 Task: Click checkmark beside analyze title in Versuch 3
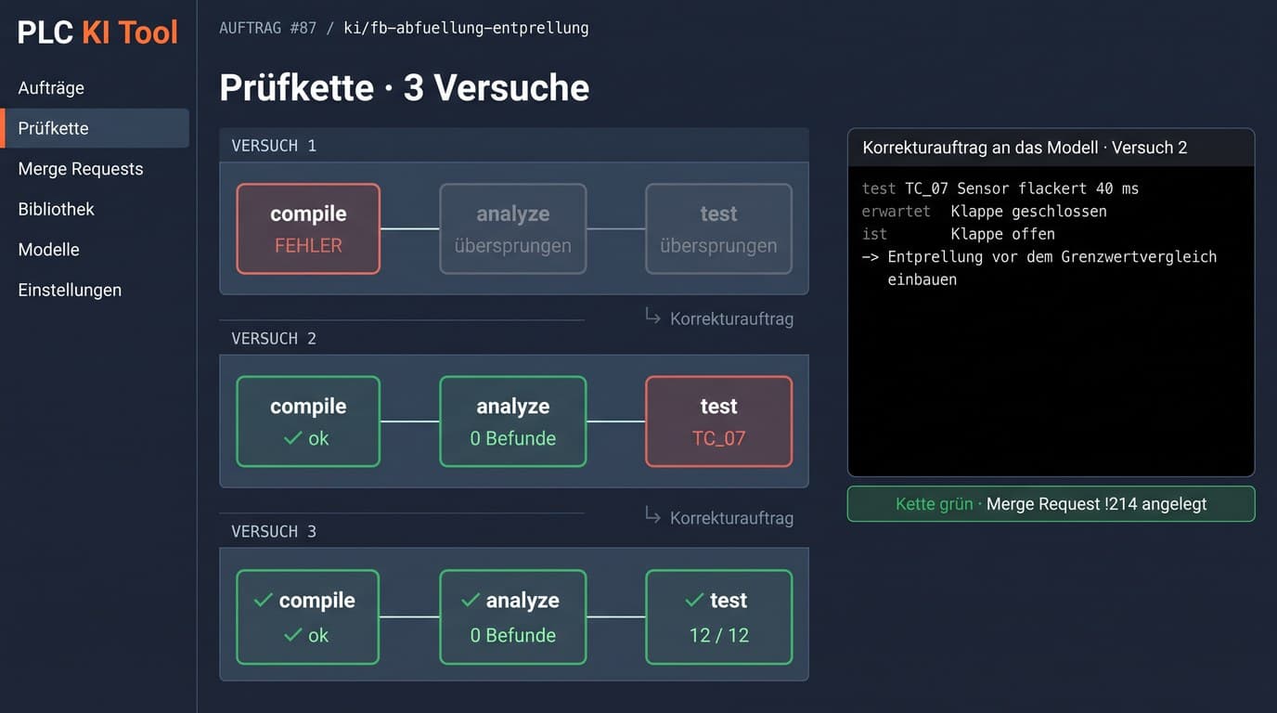pyautogui.click(x=471, y=601)
